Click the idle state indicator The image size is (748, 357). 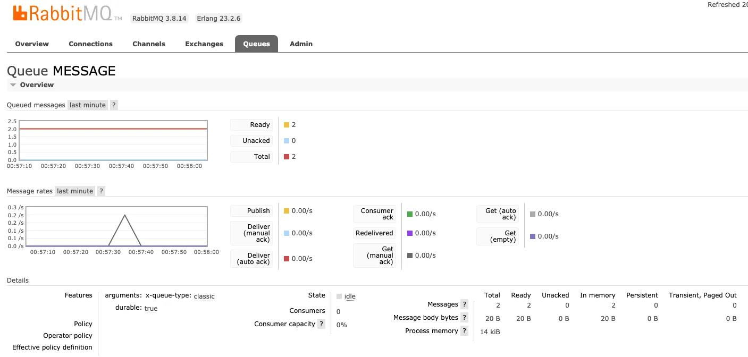[x=350, y=296]
